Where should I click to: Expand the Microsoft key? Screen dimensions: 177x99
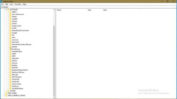pos(8,42)
